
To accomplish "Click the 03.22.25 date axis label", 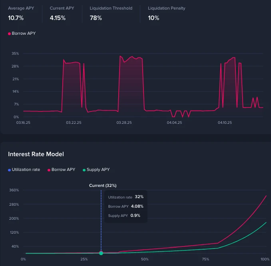I will point(74,123).
